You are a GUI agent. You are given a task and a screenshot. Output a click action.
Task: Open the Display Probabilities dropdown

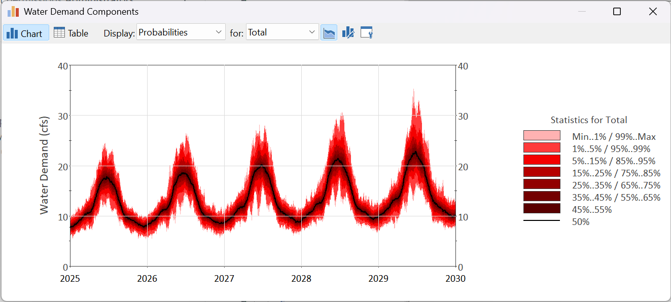tap(181, 32)
